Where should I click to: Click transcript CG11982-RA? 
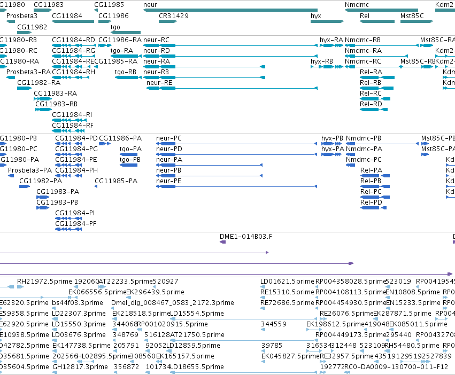(38, 83)
